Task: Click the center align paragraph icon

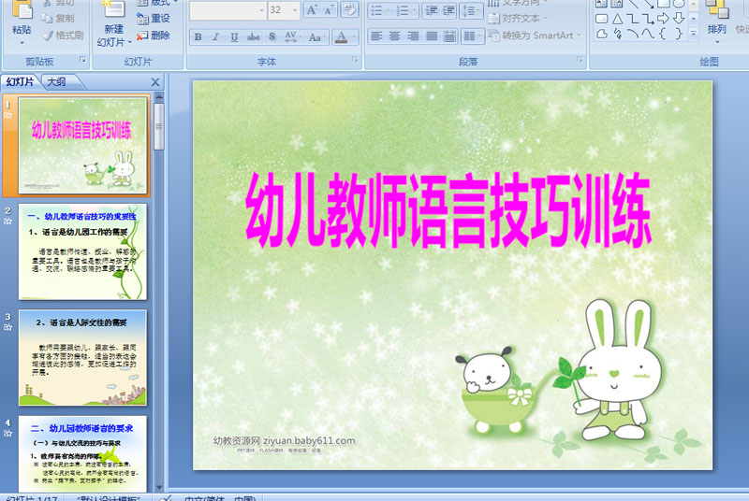Action: pos(394,36)
